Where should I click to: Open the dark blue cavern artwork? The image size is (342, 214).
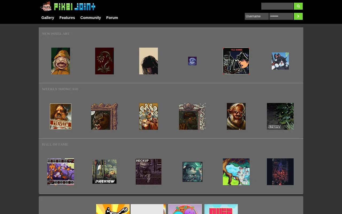coord(280,172)
